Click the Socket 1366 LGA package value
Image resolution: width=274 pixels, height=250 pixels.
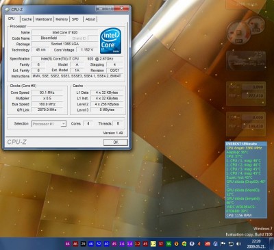pos(65,44)
